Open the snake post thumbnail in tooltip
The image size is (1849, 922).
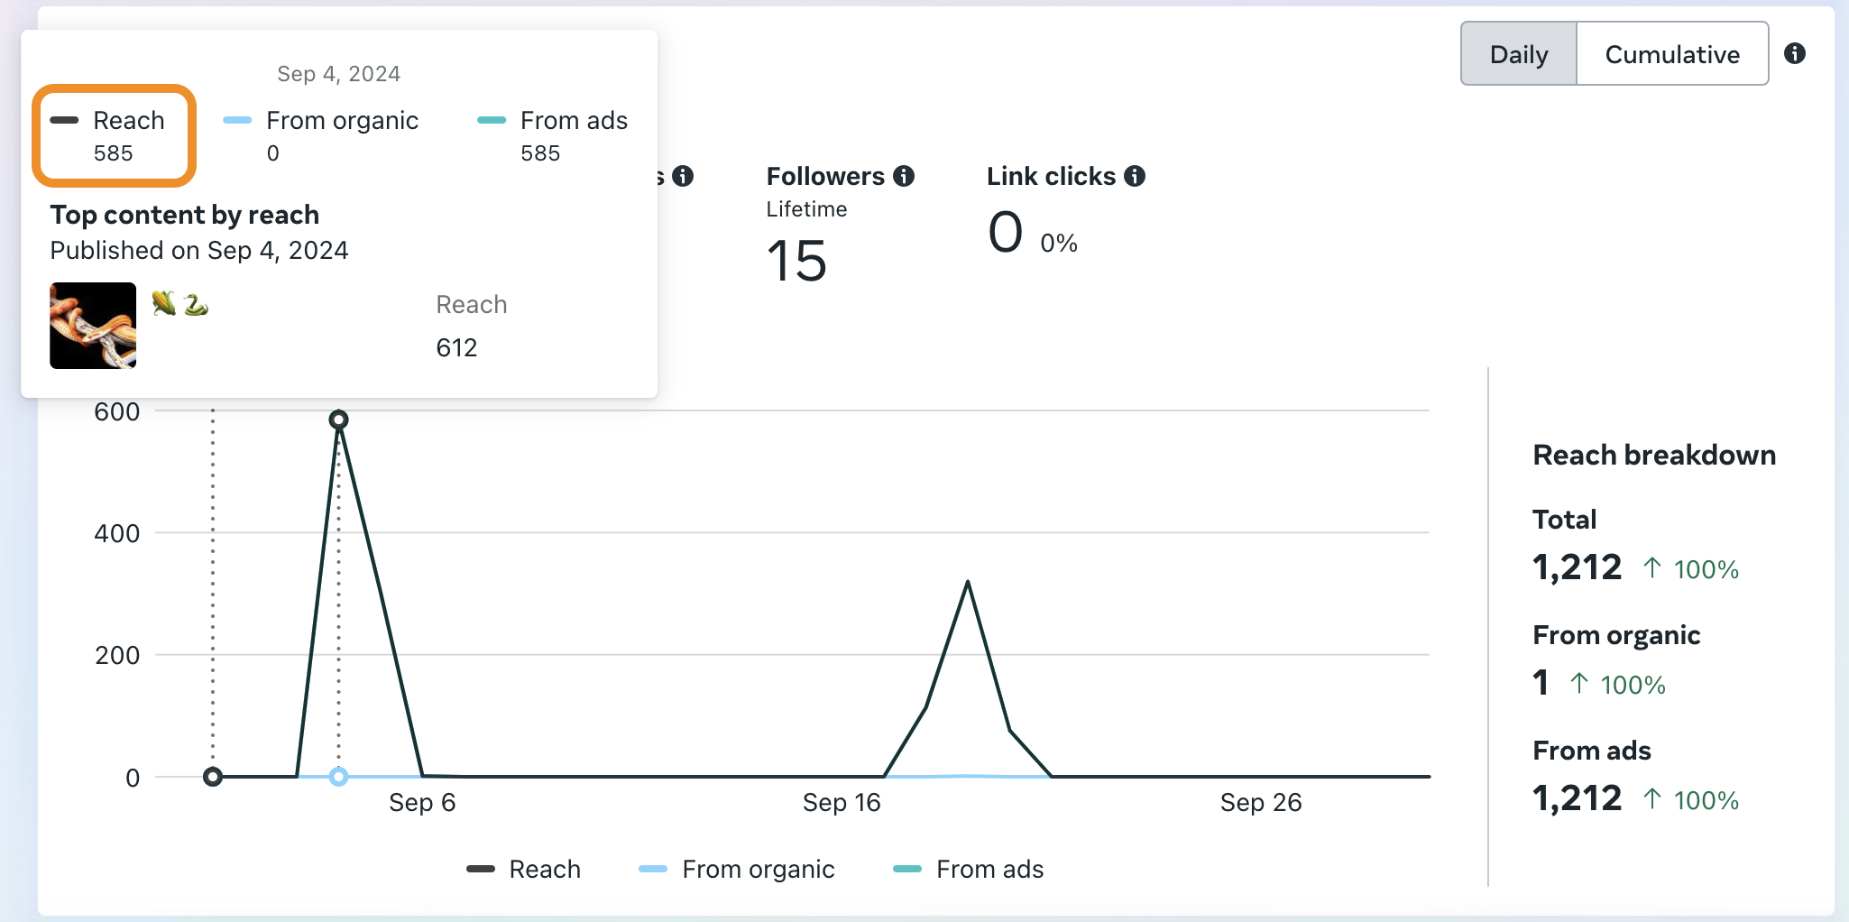[x=93, y=326]
